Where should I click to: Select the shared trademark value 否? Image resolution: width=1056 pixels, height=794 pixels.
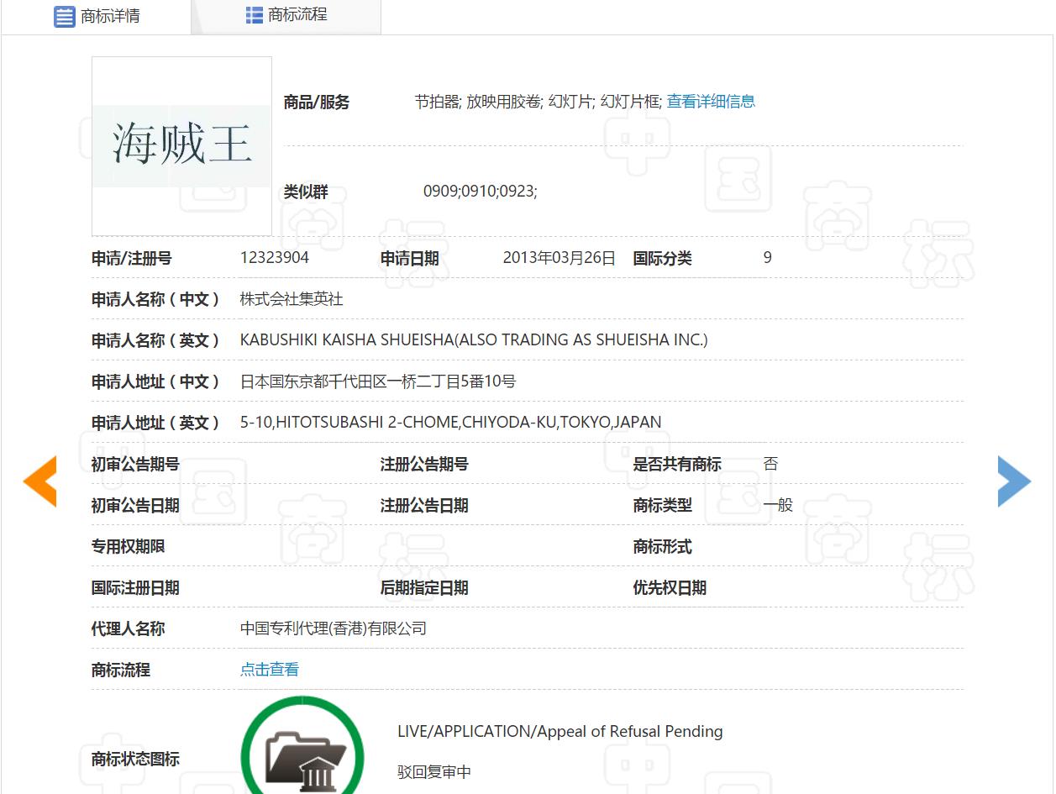coord(770,464)
